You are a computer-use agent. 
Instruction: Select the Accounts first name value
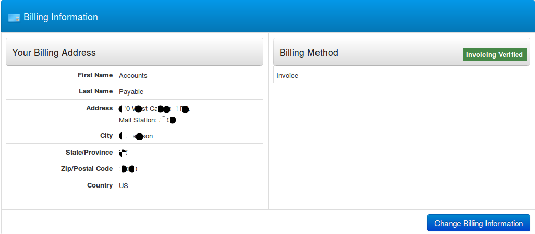coord(133,76)
